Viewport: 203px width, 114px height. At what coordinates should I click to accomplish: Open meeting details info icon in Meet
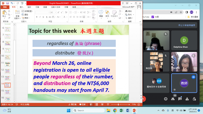[166, 99]
